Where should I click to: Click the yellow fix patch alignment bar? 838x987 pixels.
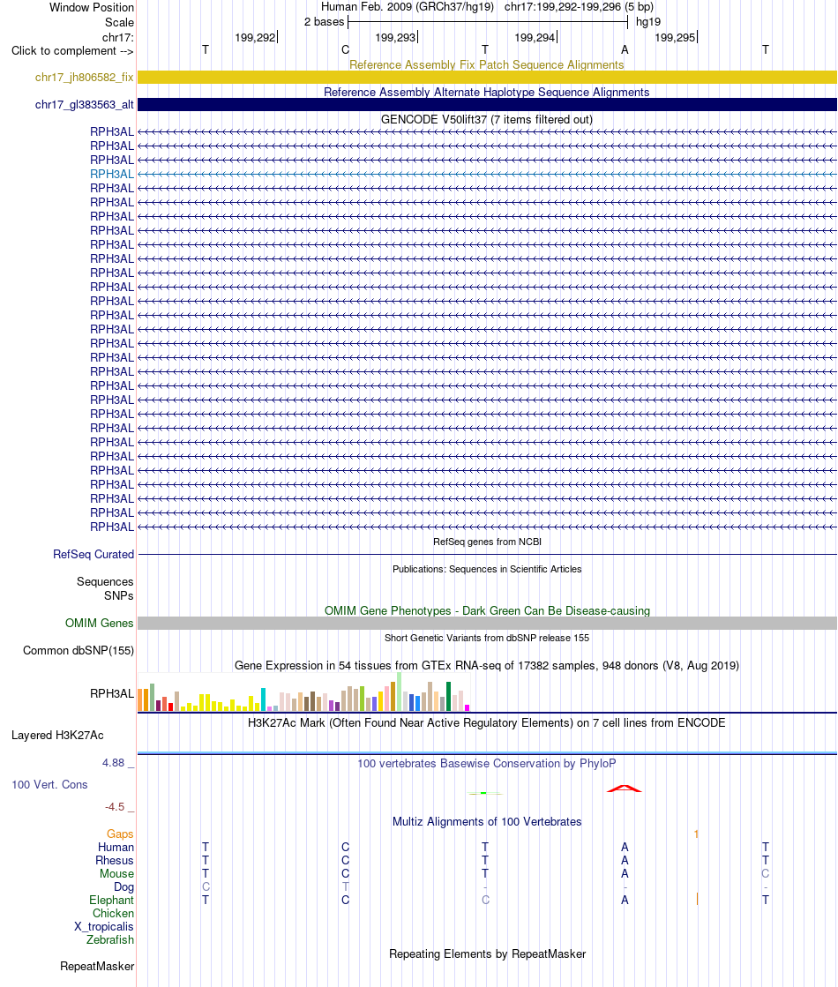pyautogui.click(x=487, y=77)
